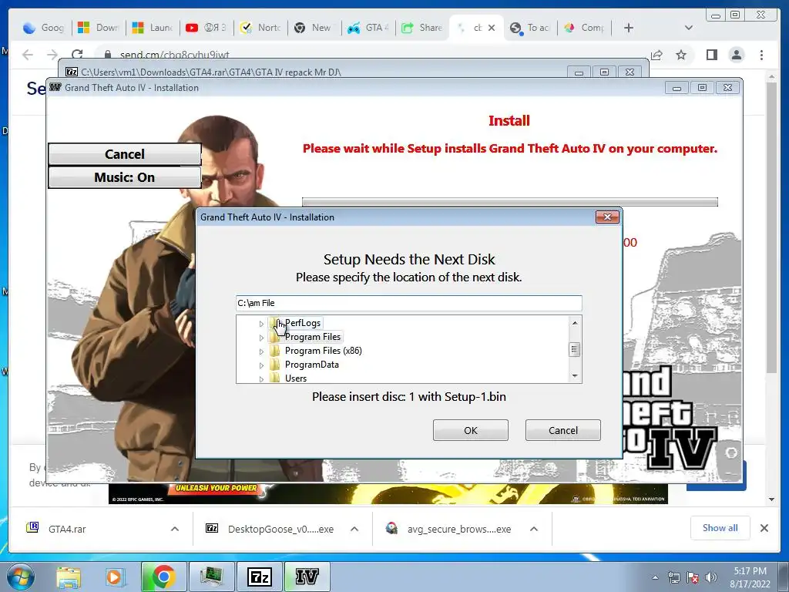This screenshot has width=789, height=592.
Task: Close the Setup Needs the Next Disk dialog
Action: [x=607, y=217]
